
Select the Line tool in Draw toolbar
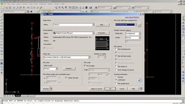(x=1, y=16)
